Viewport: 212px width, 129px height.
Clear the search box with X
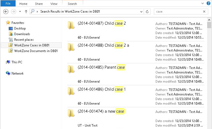tap(204, 12)
